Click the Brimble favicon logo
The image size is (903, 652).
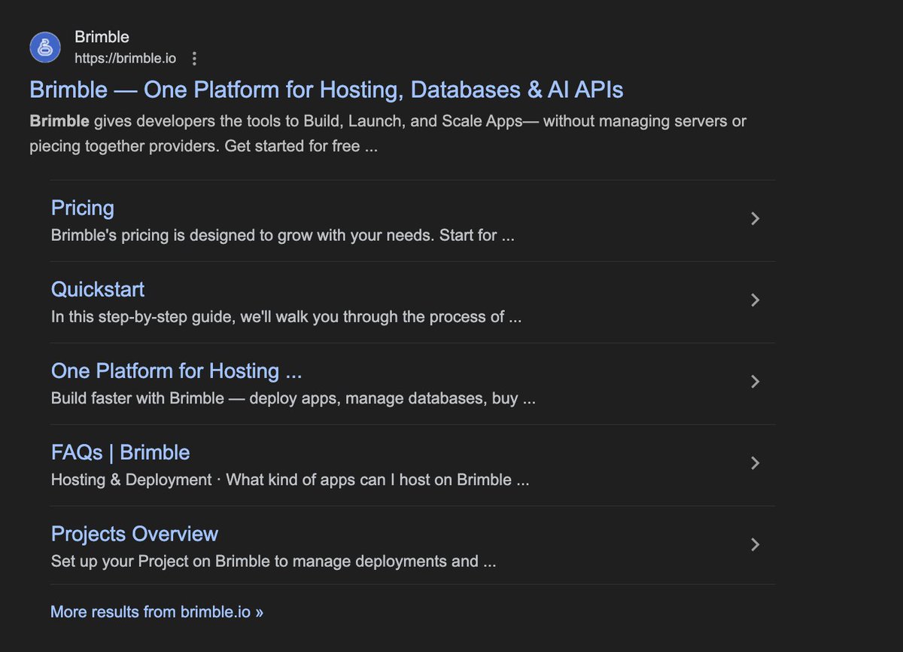pos(45,47)
